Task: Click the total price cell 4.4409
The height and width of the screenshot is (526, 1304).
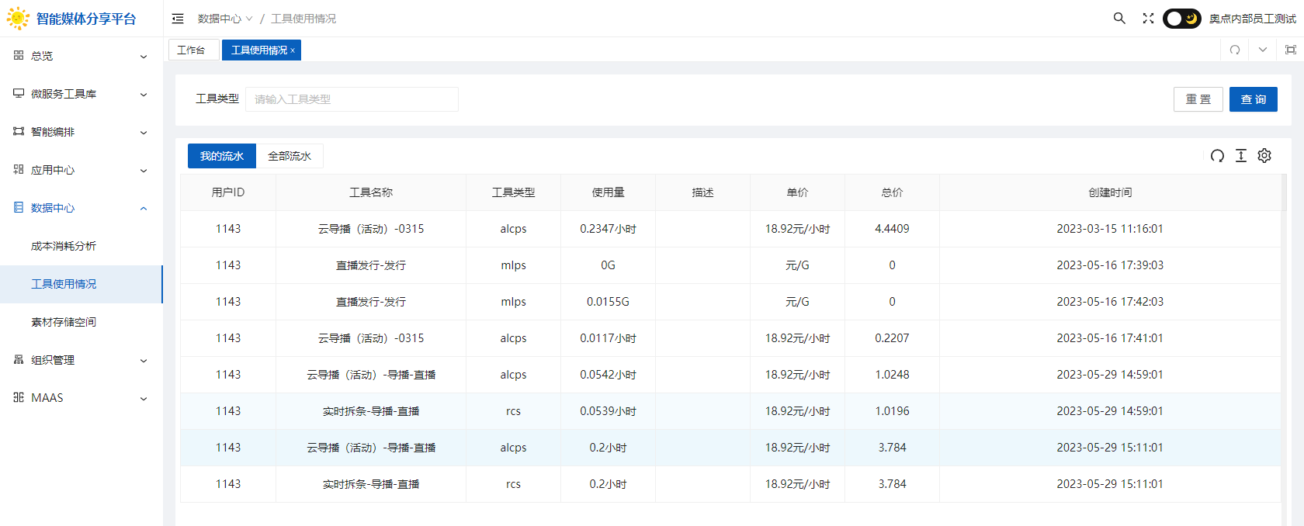Action: (892, 229)
